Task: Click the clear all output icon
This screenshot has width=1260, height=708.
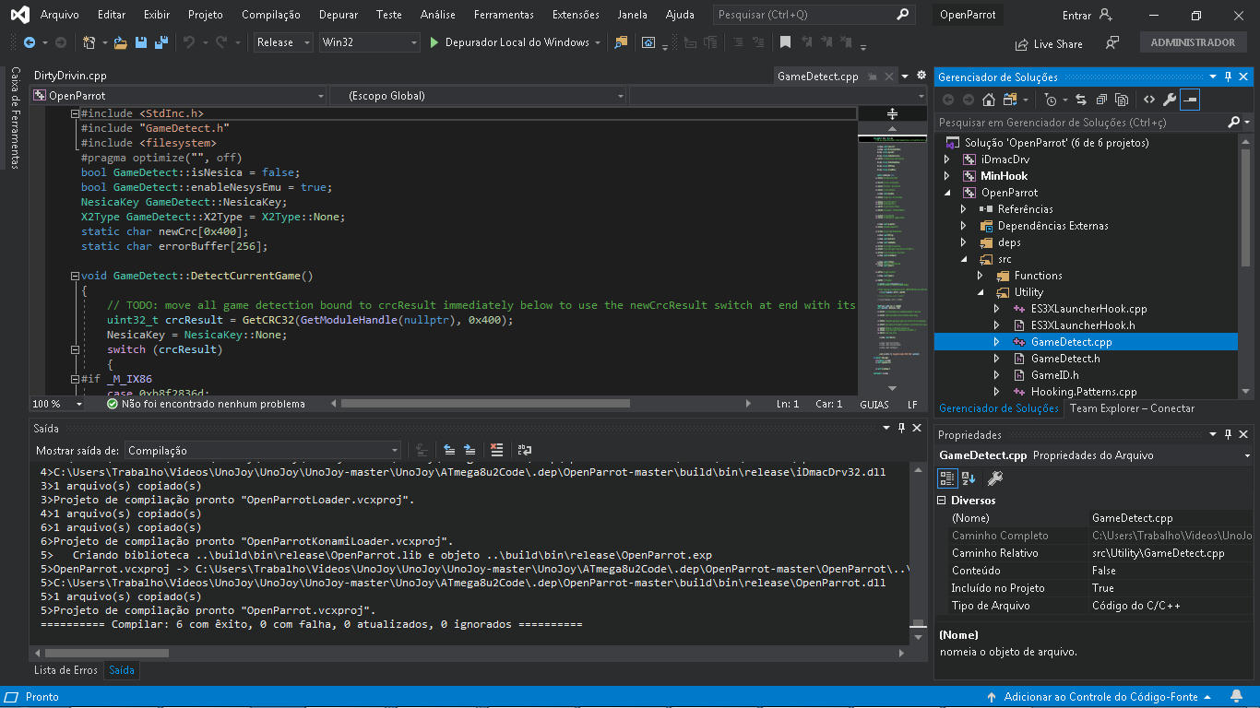Action: tap(497, 450)
